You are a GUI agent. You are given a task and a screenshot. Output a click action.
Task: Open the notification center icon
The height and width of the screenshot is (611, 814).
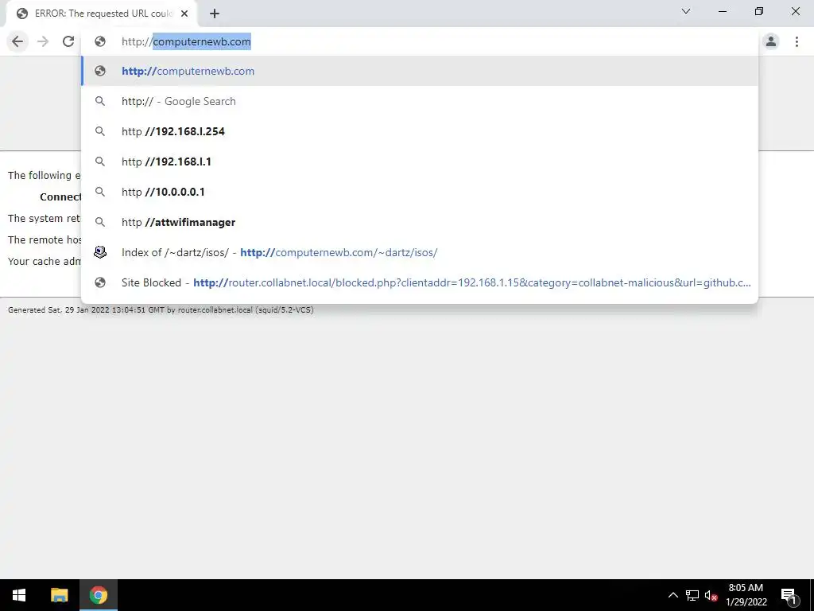[789, 595]
